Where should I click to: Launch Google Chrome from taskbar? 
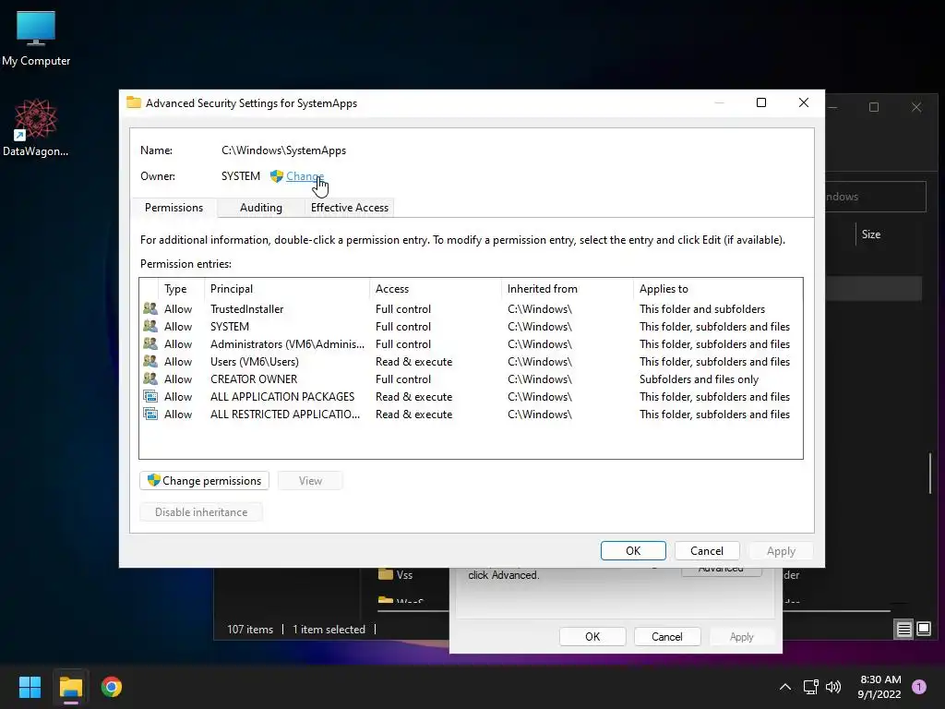pyautogui.click(x=112, y=687)
